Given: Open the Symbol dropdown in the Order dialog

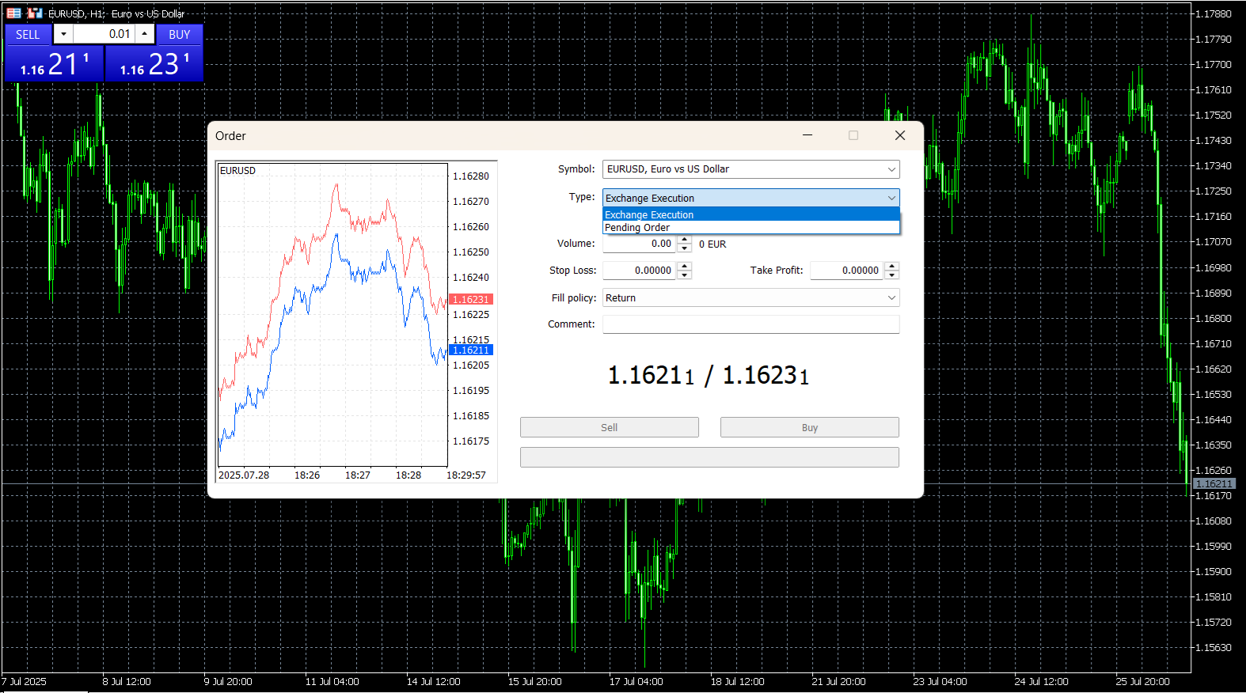Looking at the screenshot, I should point(891,169).
